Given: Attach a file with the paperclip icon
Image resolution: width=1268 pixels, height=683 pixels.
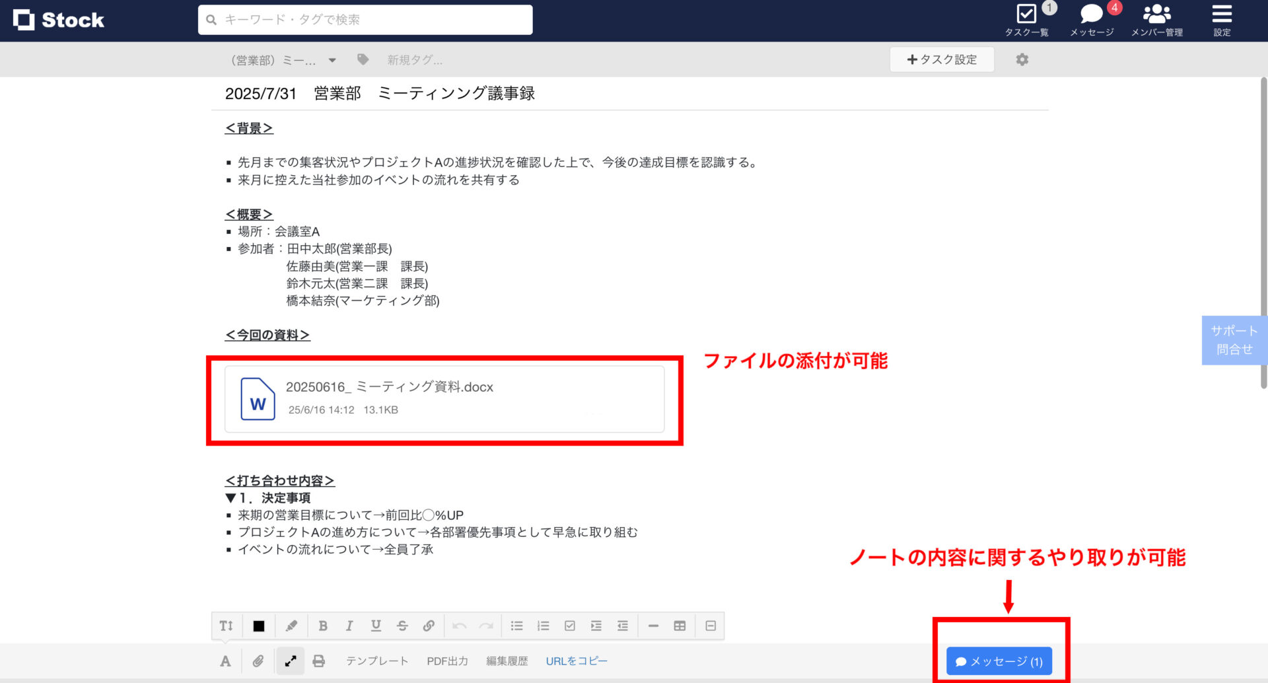Looking at the screenshot, I should click(258, 660).
